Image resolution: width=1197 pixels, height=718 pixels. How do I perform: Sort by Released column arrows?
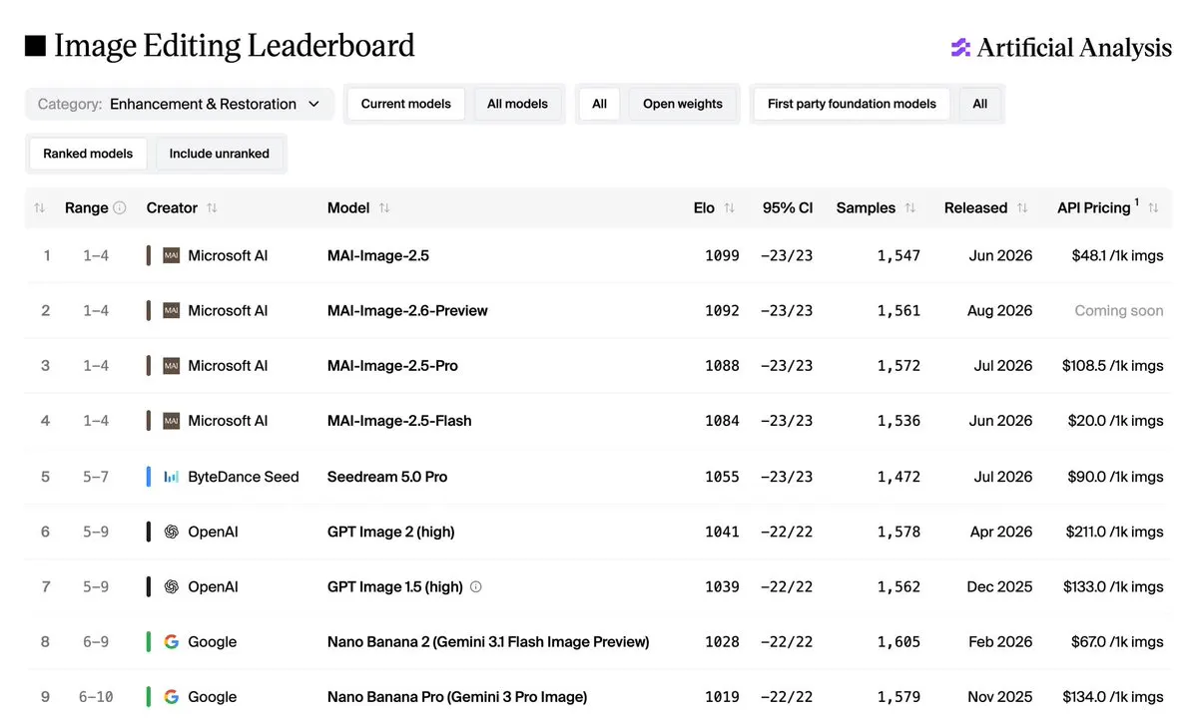coord(1021,208)
